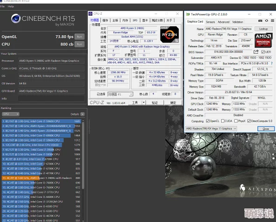276x222 pixels.
Task: Switch to the Advanced tab in GPU-Z
Action: (223, 22)
